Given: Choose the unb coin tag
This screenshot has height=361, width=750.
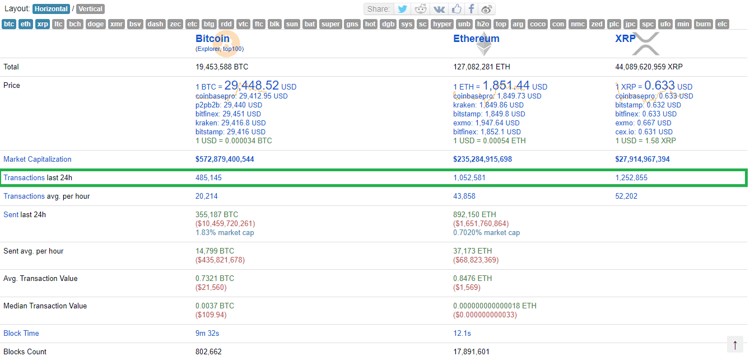Looking at the screenshot, I should tap(464, 24).
